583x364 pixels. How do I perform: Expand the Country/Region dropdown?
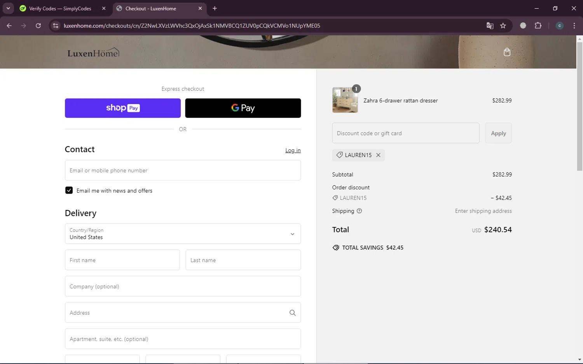183,234
